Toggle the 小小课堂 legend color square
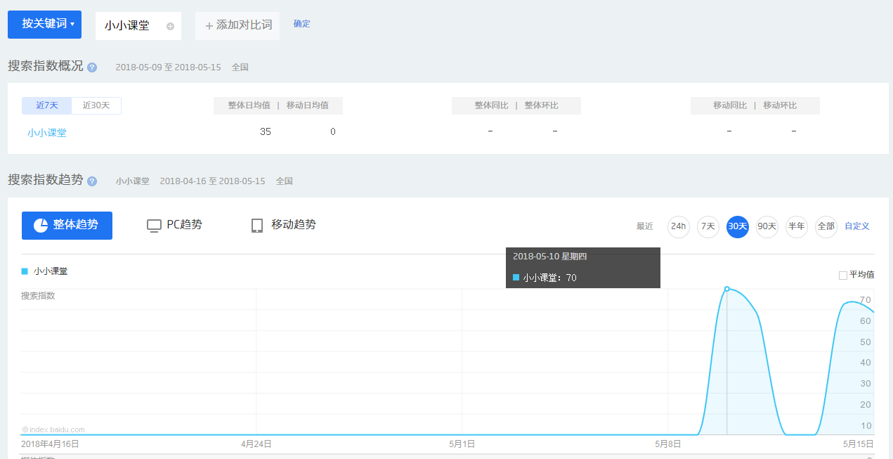Screen dimensions: 893x459 (25, 271)
